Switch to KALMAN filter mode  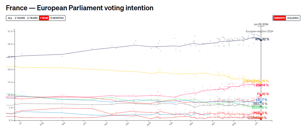point(293,18)
